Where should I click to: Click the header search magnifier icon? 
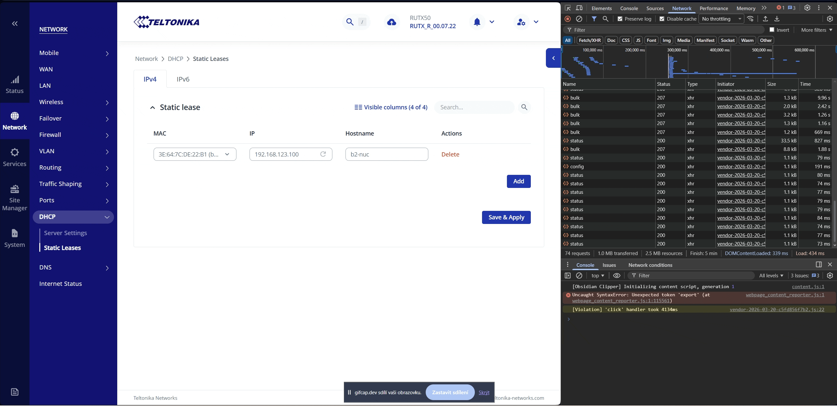[x=350, y=22]
